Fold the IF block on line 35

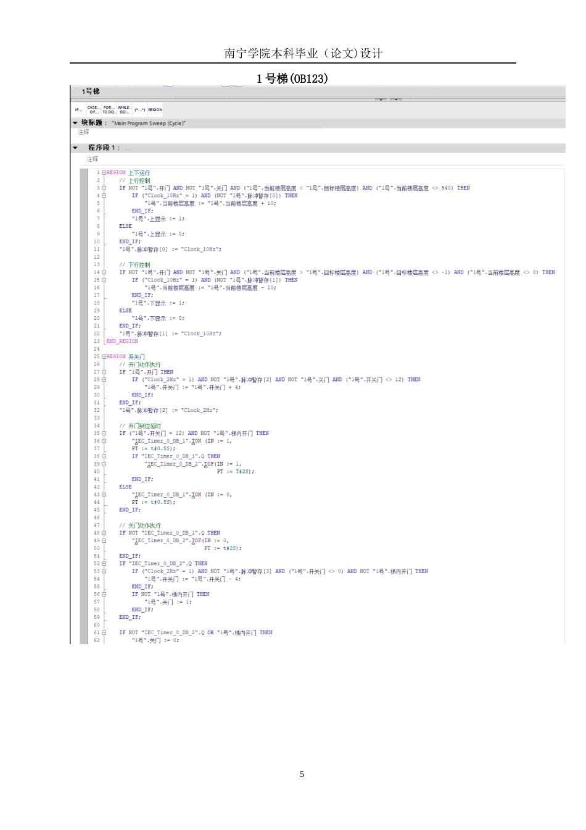pos(104,434)
